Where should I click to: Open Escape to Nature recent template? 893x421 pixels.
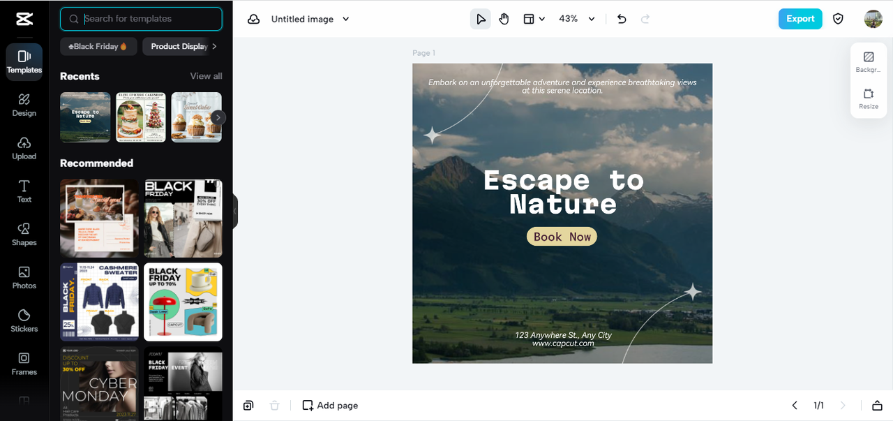tap(85, 117)
